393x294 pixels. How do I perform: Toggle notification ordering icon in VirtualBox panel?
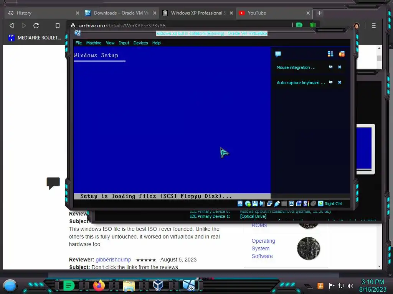(x=330, y=54)
